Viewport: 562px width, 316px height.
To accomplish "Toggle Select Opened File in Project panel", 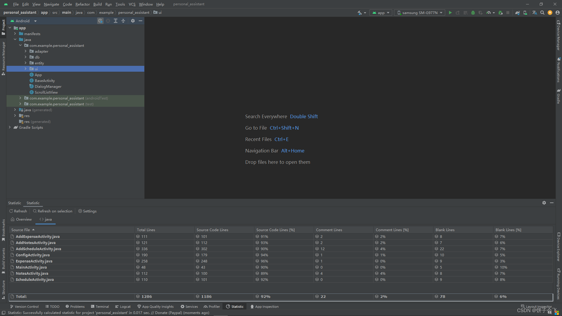I will click(x=108, y=21).
